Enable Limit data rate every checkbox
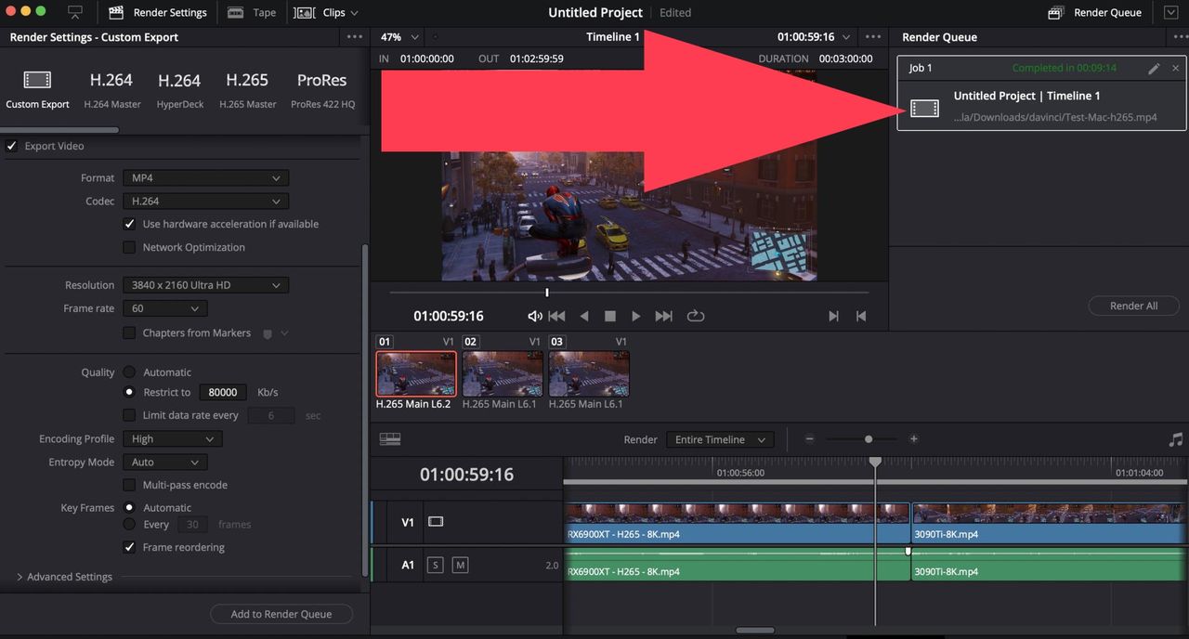Viewport: 1189px width, 639px height. (x=129, y=415)
